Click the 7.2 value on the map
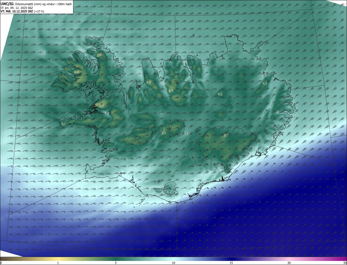Viewport: 347px width, 265px height. (x=107, y=114)
